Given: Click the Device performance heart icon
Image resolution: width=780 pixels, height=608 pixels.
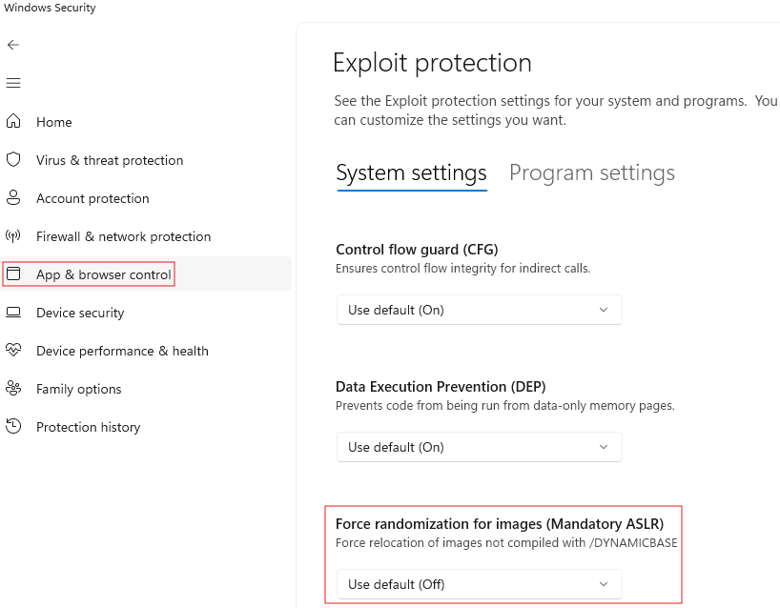Looking at the screenshot, I should pyautogui.click(x=13, y=351).
